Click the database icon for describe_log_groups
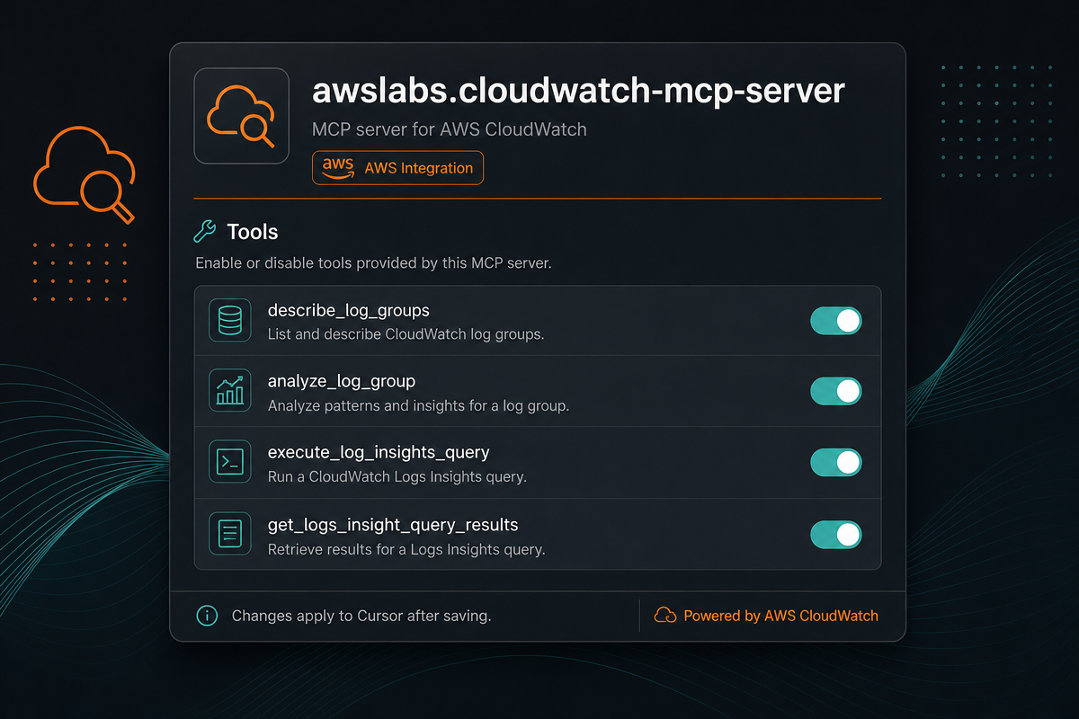Viewport: 1079px width, 719px height. point(230,320)
